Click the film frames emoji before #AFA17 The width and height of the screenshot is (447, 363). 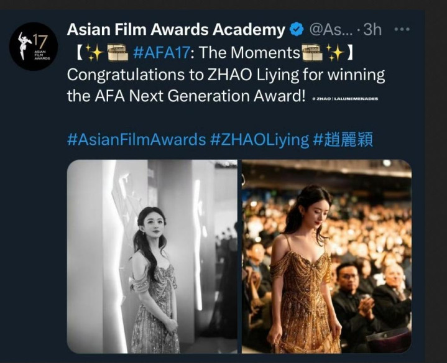pos(117,53)
